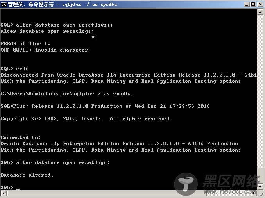
Task: Minimize the sqlplus command prompt window
Action: [247, 4]
